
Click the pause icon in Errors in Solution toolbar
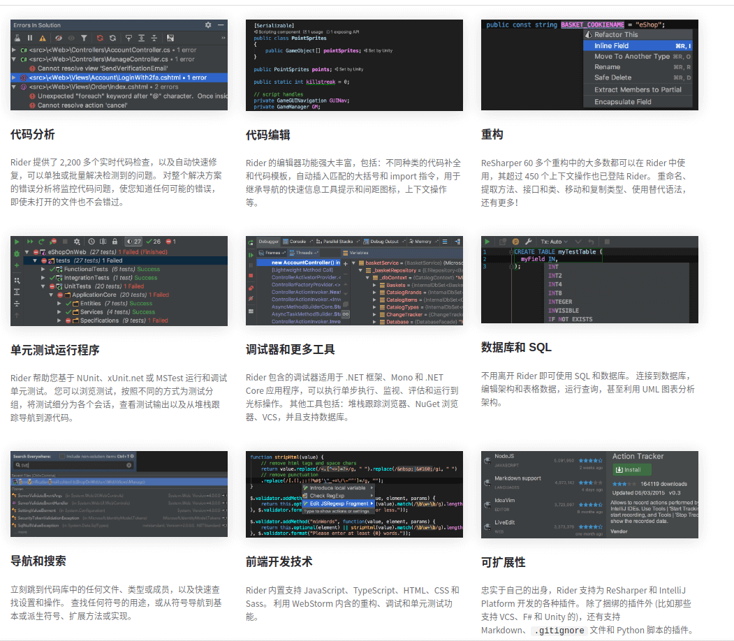[x=30, y=38]
